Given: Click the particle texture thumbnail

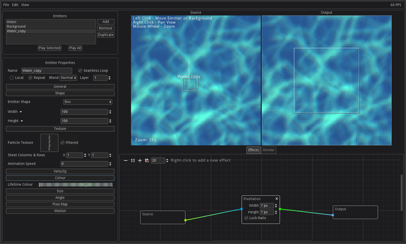Looking at the screenshot, I should pos(49,143).
